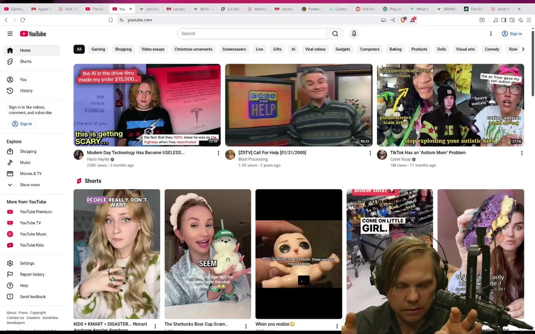Click the browser reload button
The height and width of the screenshot is (334, 535).
[22, 20]
